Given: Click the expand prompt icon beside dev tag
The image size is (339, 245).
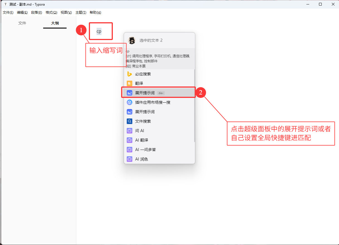Looking at the screenshot, I should coord(130,93).
